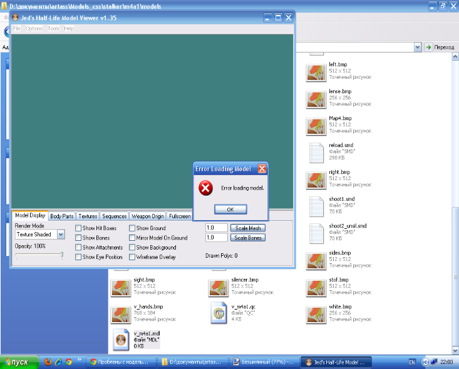The image size is (459, 369).
Task: Click the Scale Bones value input field
Action: tap(216, 238)
